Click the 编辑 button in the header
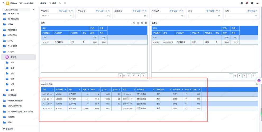The image size is (262, 132). (x=53, y=3)
